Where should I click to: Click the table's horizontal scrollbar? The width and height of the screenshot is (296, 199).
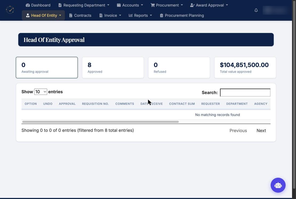(101, 122)
